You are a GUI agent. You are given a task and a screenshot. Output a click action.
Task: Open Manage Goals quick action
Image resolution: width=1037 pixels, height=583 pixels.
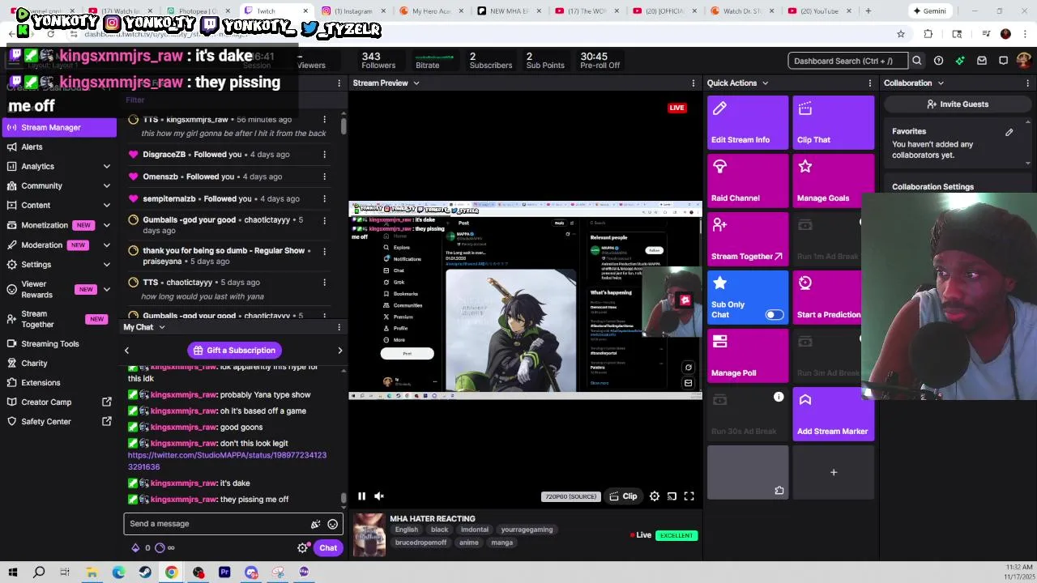(833, 181)
